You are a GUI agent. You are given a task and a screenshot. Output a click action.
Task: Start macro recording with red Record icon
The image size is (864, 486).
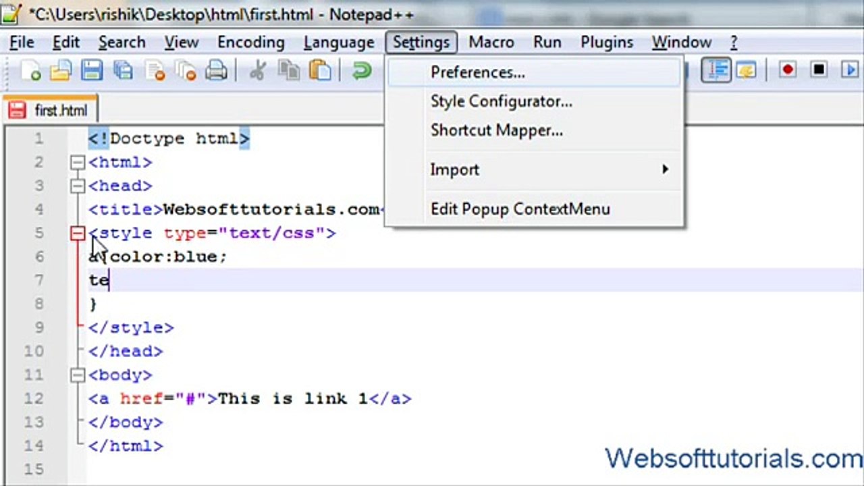pyautogui.click(x=787, y=69)
